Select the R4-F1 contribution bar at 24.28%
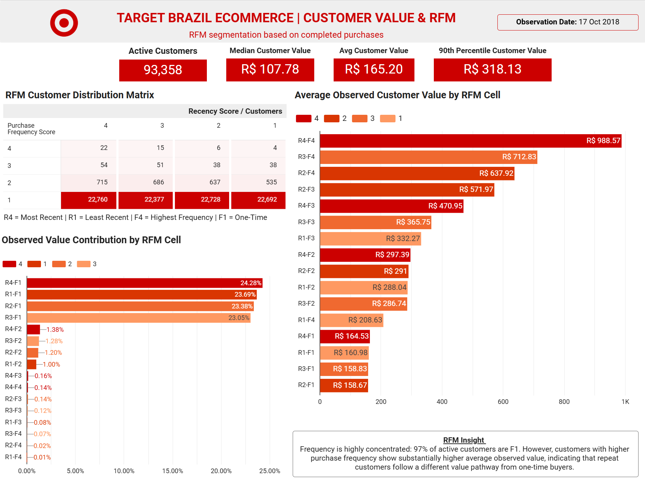This screenshot has width=645, height=485. pyautogui.click(x=145, y=283)
